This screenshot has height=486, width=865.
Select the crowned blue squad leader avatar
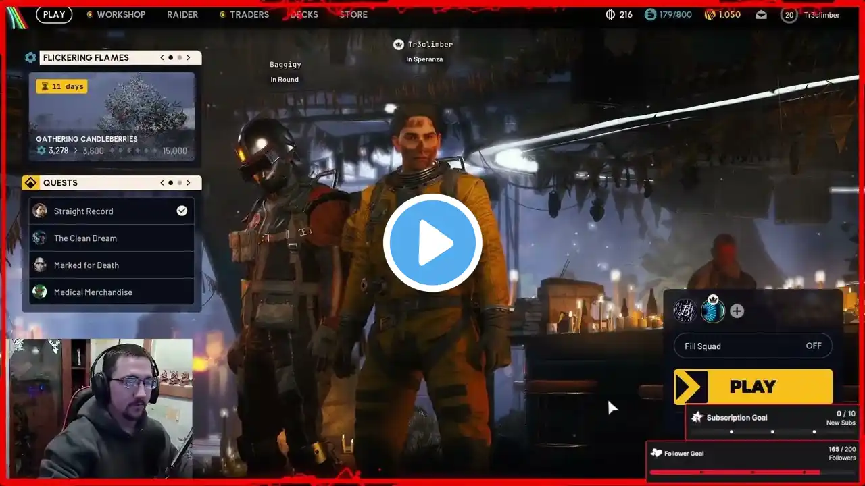[x=712, y=310]
